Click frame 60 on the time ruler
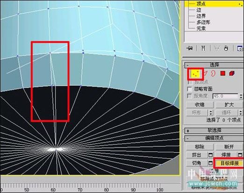 pos(53,190)
